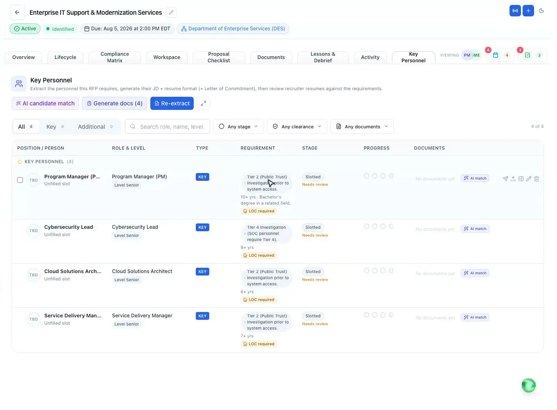Open side panel for Program Manager row
The image size is (557, 410).
[x=521, y=179]
